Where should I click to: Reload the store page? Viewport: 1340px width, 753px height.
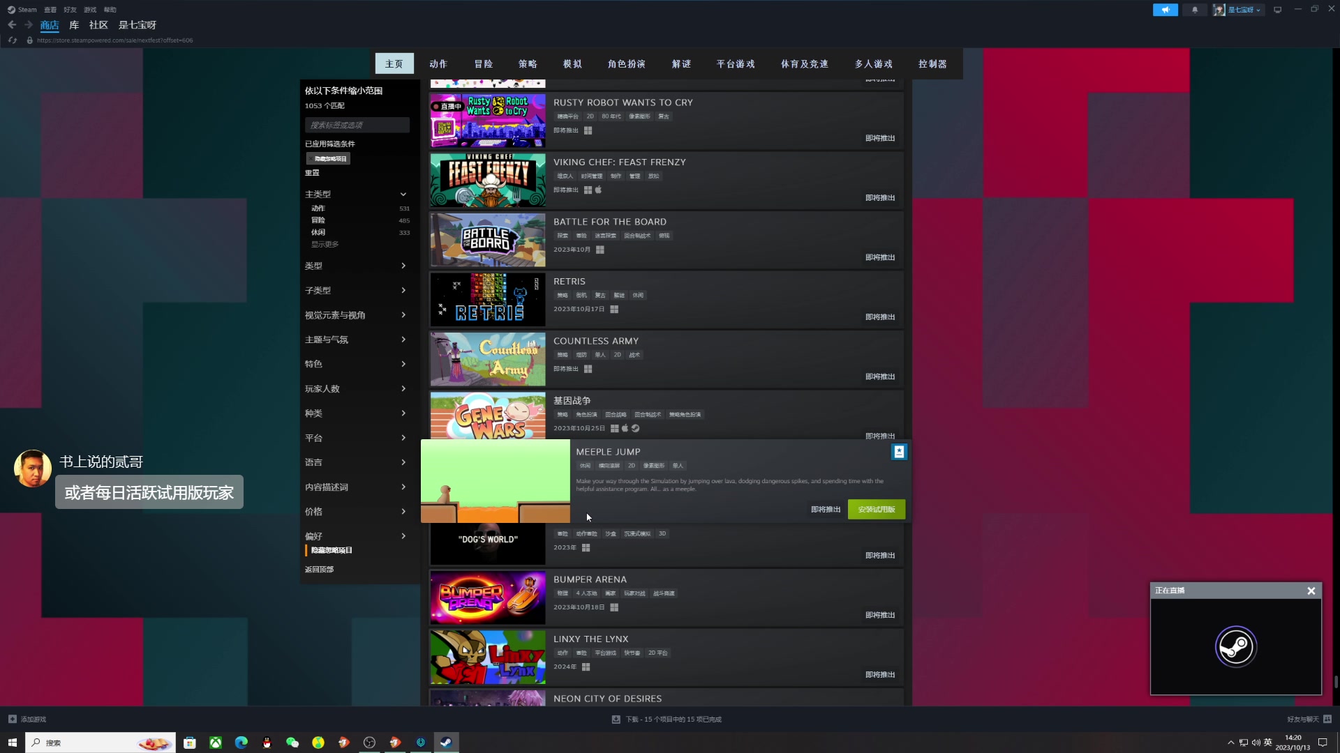[x=12, y=40]
